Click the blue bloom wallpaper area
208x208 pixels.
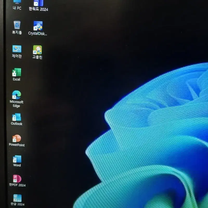coord(153,139)
